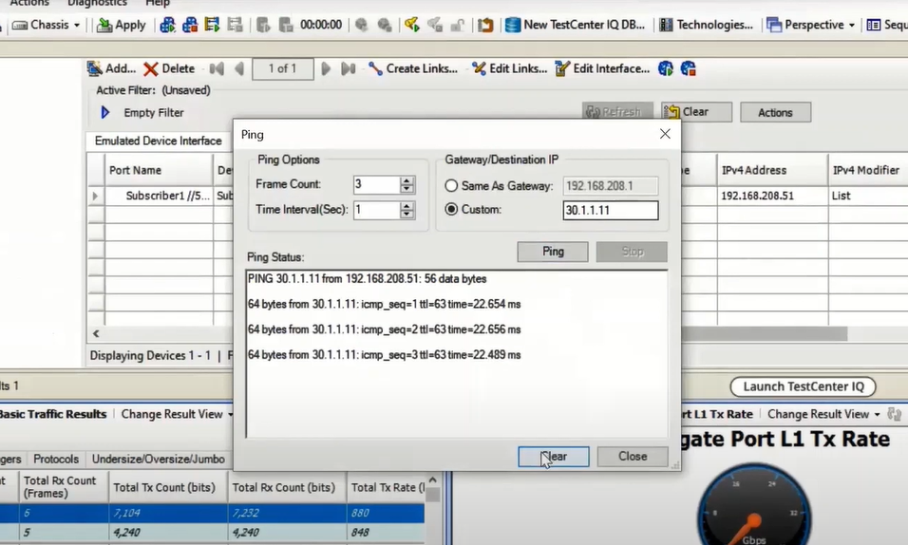
Task: Click the Time Interval input field
Action: 376,210
